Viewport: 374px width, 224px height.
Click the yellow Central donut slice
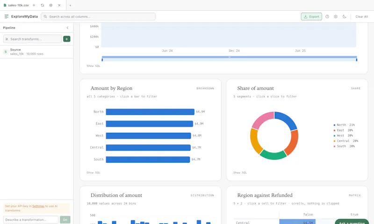(x=255, y=141)
